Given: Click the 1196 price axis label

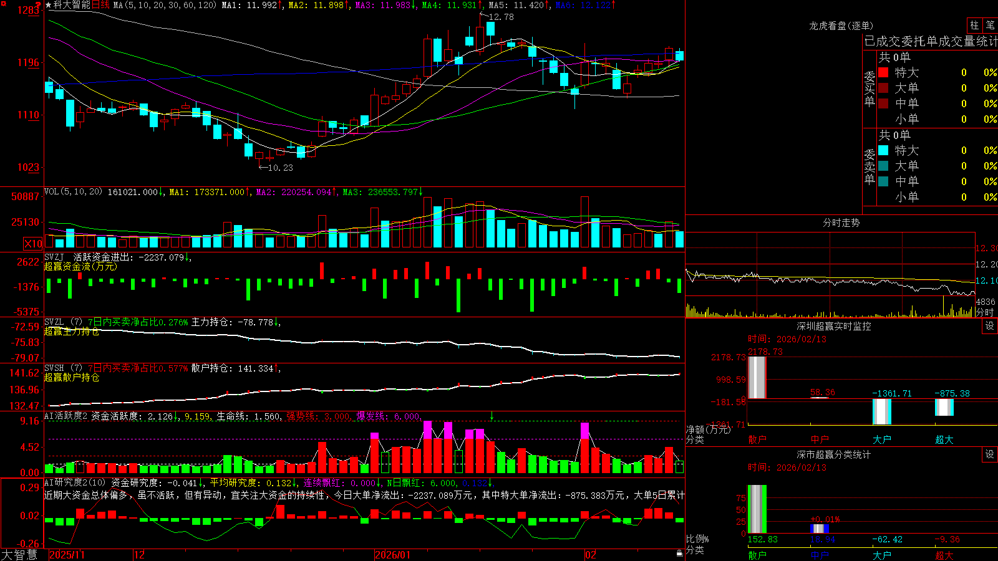Looking at the screenshot, I should [x=29, y=62].
